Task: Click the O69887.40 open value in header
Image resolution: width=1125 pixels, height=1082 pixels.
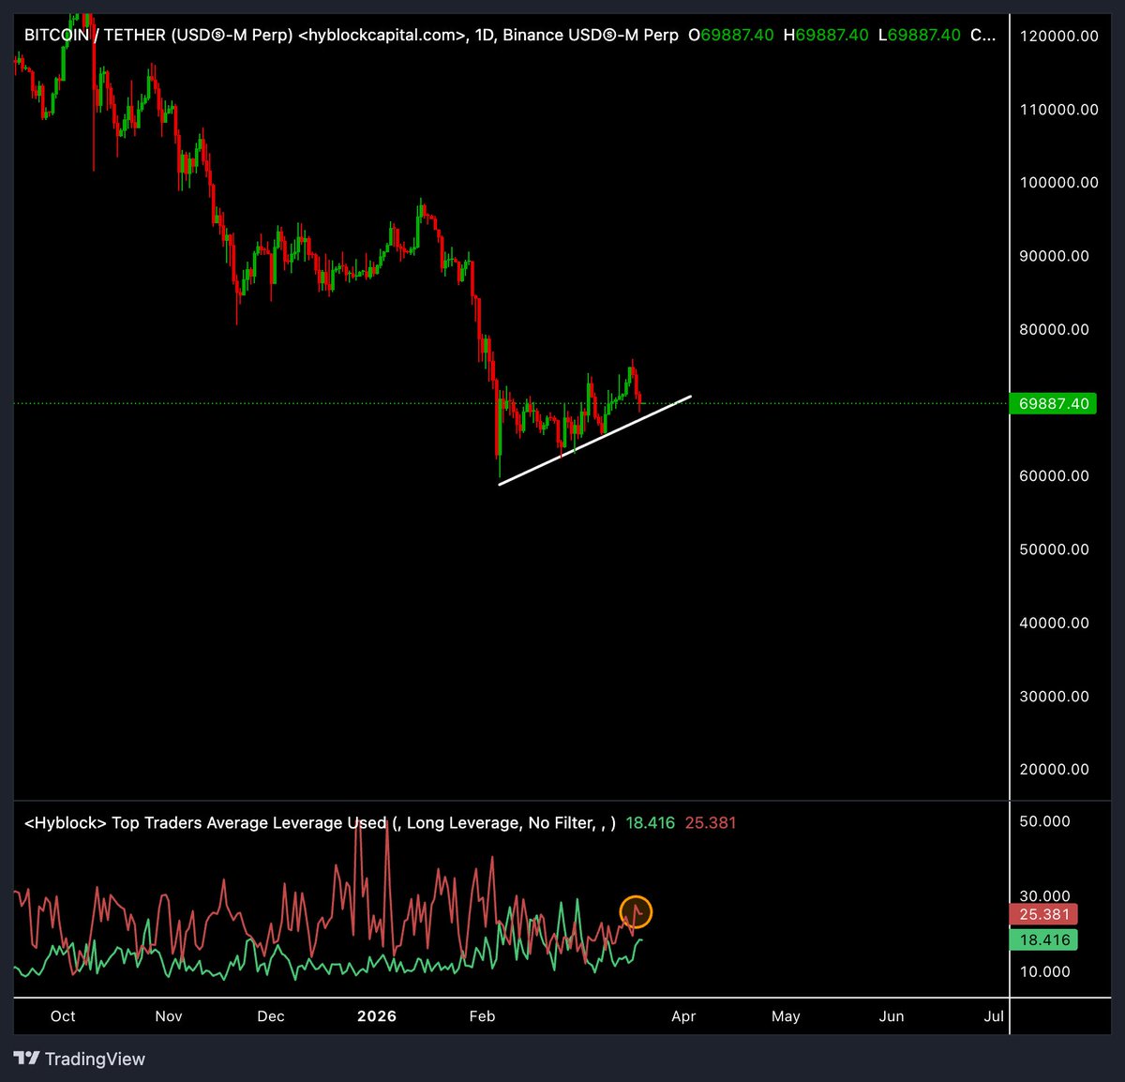Action: coord(731,35)
